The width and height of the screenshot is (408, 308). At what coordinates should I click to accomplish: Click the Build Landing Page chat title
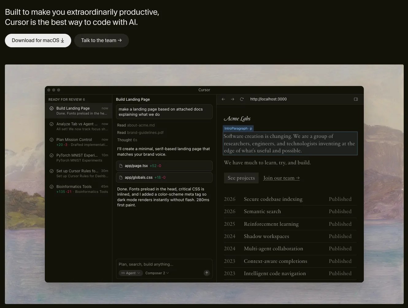point(133,99)
